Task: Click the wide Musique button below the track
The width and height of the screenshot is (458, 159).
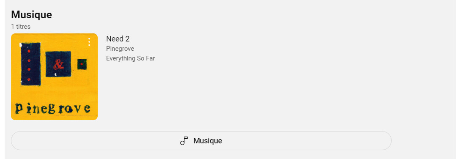Action: 201,140
